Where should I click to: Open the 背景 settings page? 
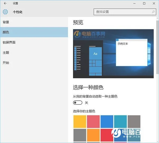[34, 22]
